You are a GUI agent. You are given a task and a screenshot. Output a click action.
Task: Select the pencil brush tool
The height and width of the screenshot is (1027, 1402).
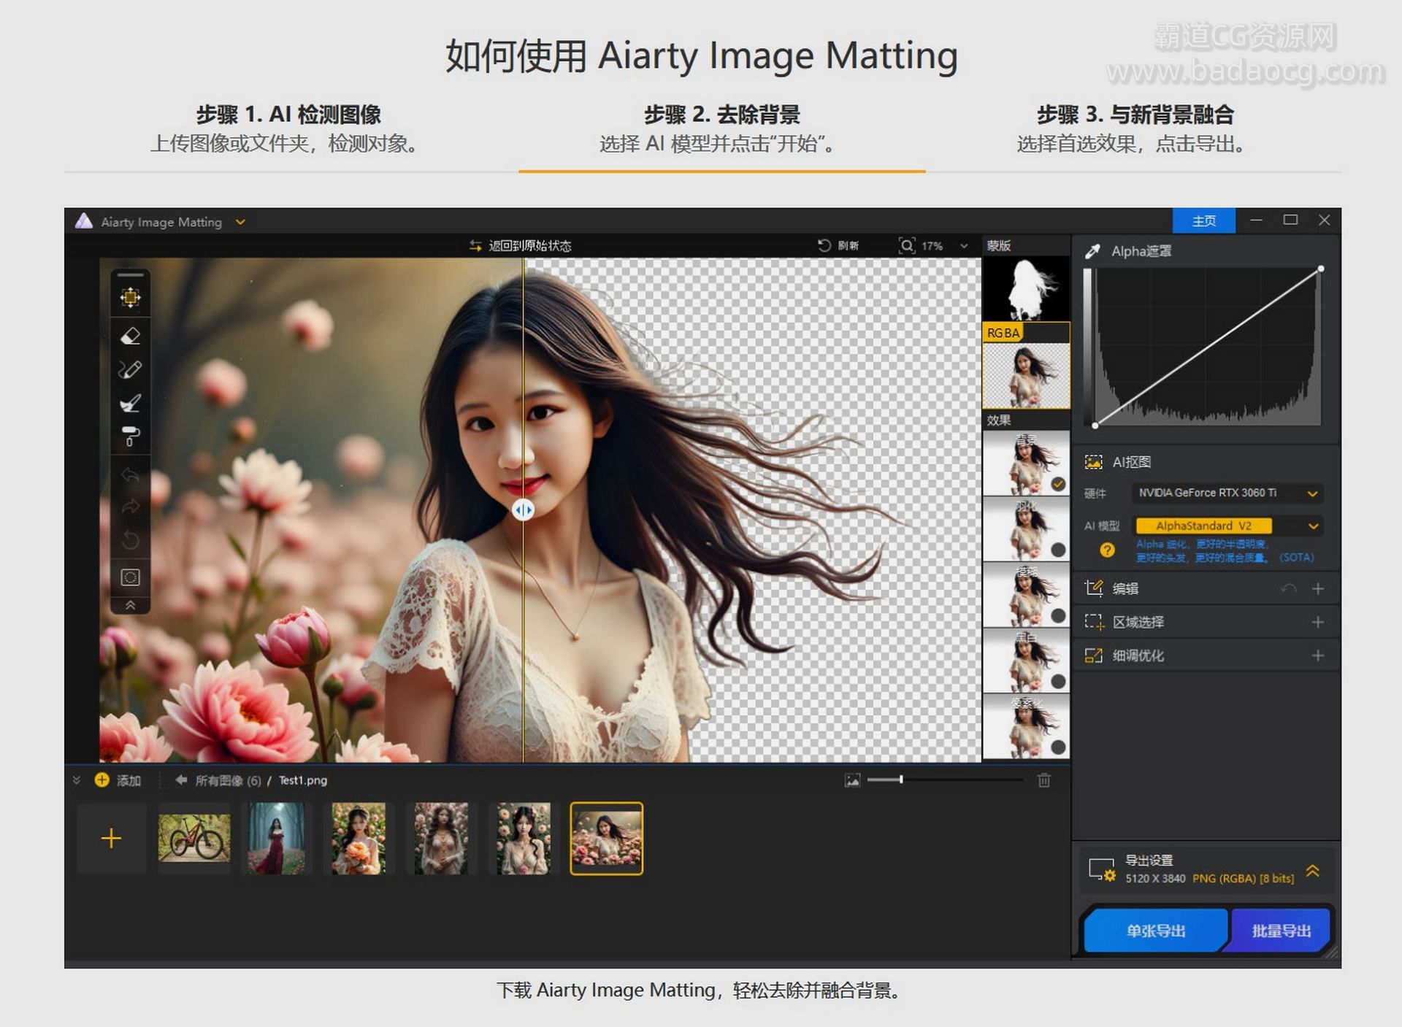tap(130, 370)
